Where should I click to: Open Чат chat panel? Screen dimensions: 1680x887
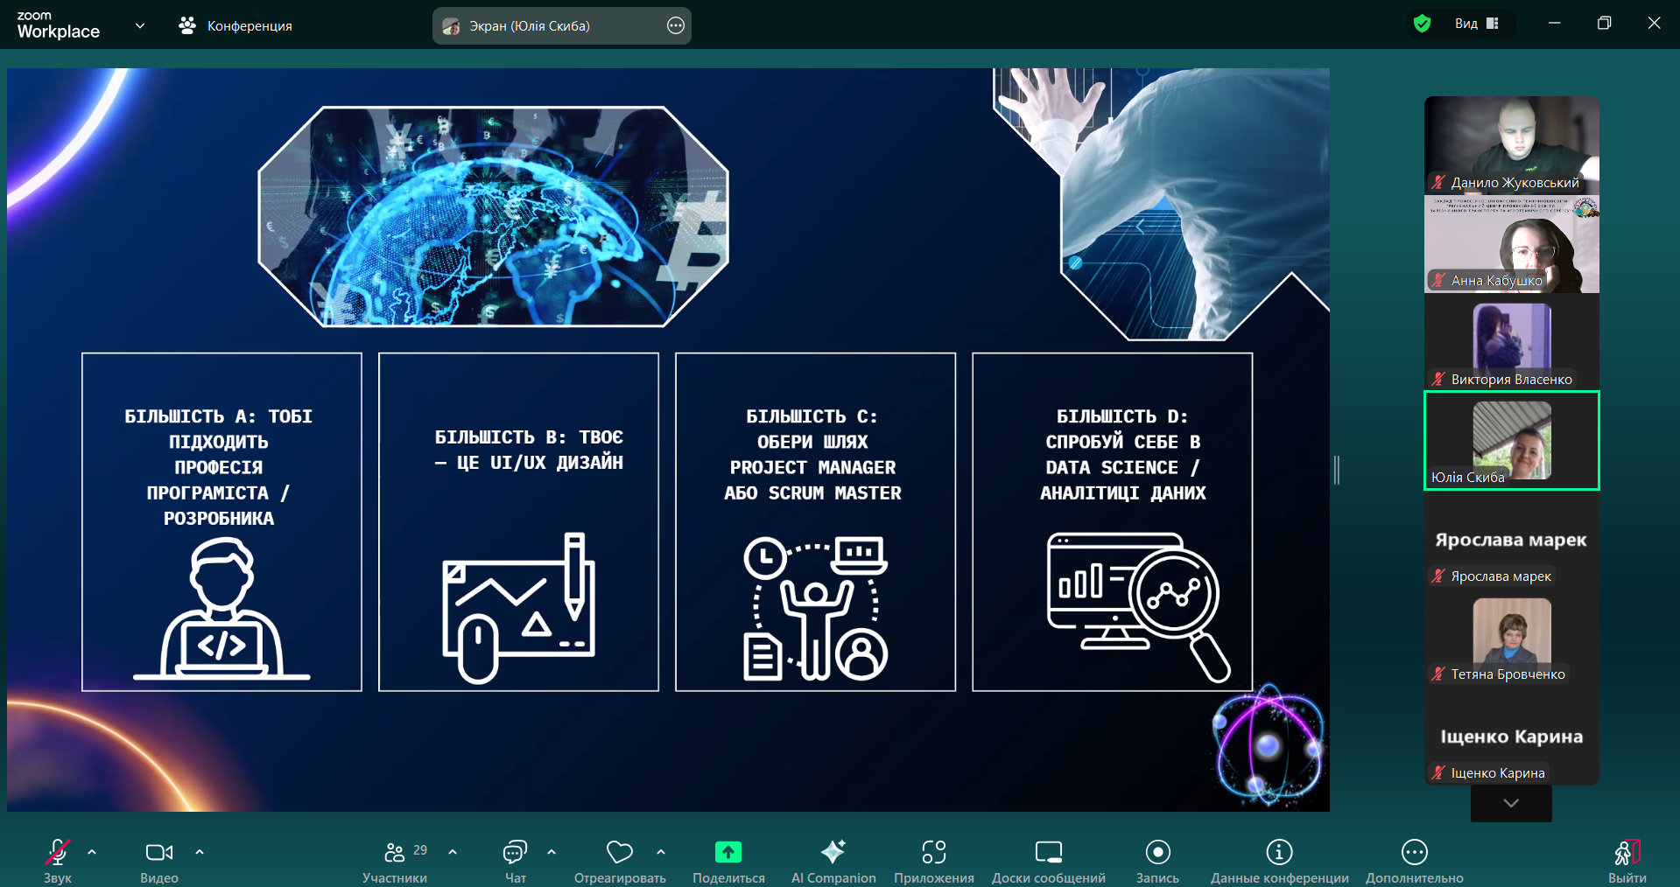pos(516,860)
